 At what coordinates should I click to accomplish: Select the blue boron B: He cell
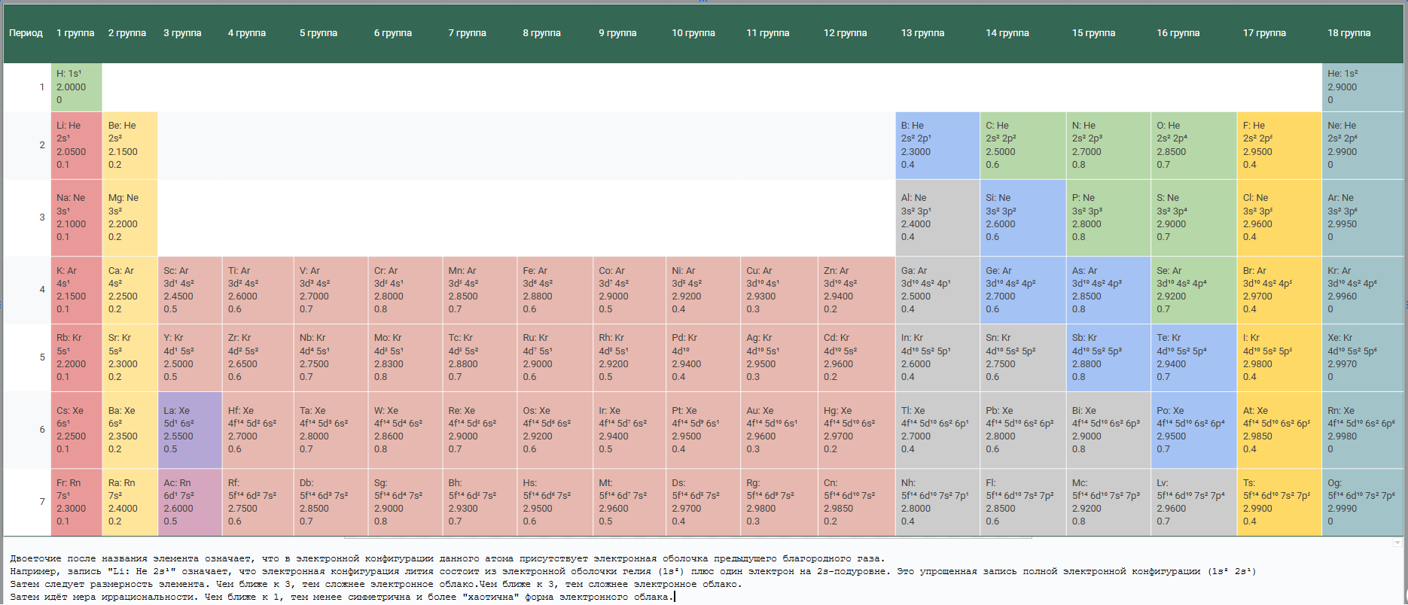point(937,145)
